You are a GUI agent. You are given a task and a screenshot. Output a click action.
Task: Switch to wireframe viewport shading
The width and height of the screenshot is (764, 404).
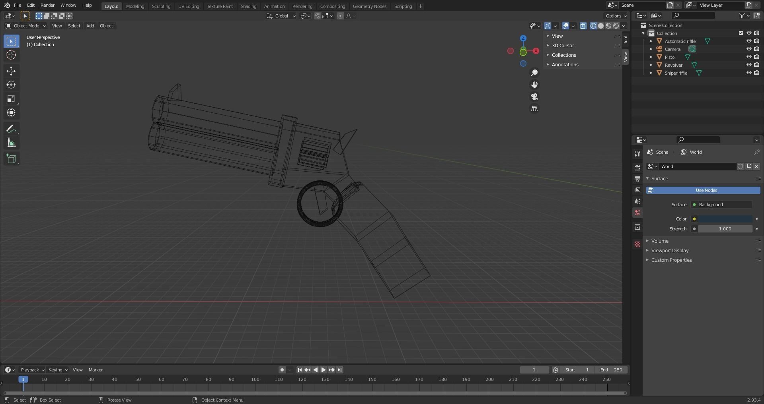point(593,26)
